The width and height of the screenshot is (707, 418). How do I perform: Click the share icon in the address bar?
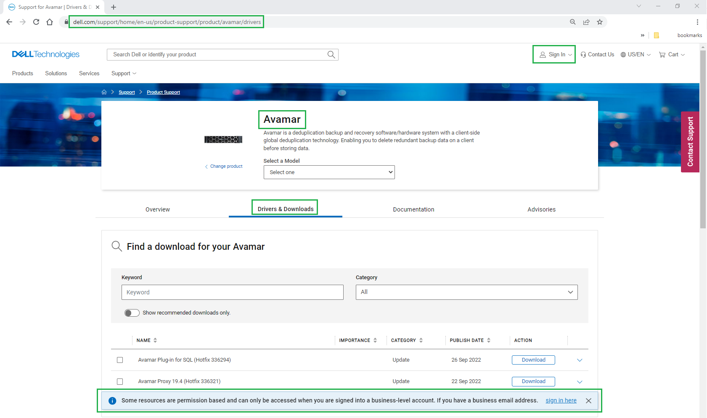pyautogui.click(x=586, y=22)
